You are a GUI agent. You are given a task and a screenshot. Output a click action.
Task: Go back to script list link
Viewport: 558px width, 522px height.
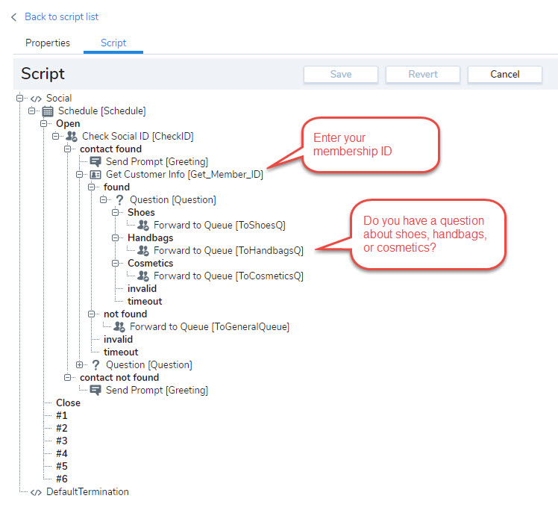tap(62, 17)
